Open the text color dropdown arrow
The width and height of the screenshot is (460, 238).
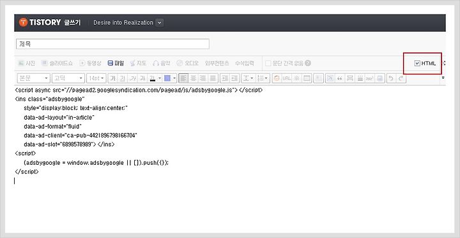pyautogui.click(x=160, y=78)
